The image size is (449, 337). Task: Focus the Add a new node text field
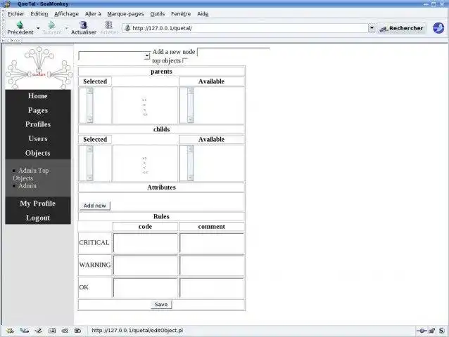coord(234,52)
